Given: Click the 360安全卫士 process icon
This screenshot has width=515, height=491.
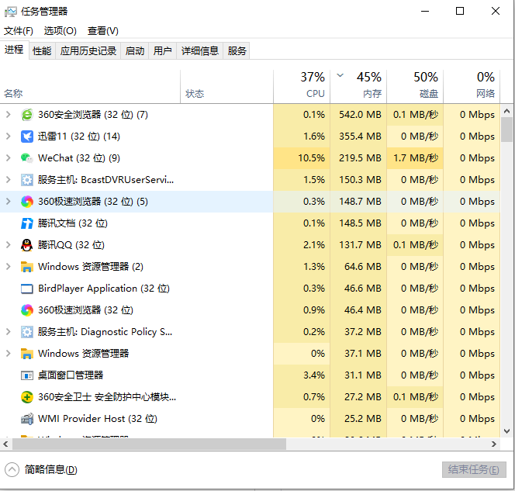Looking at the screenshot, I should 27,397.
